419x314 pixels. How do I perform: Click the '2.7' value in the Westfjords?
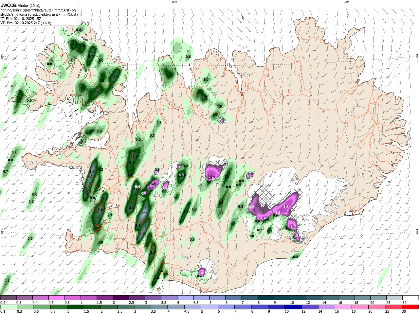(91, 56)
